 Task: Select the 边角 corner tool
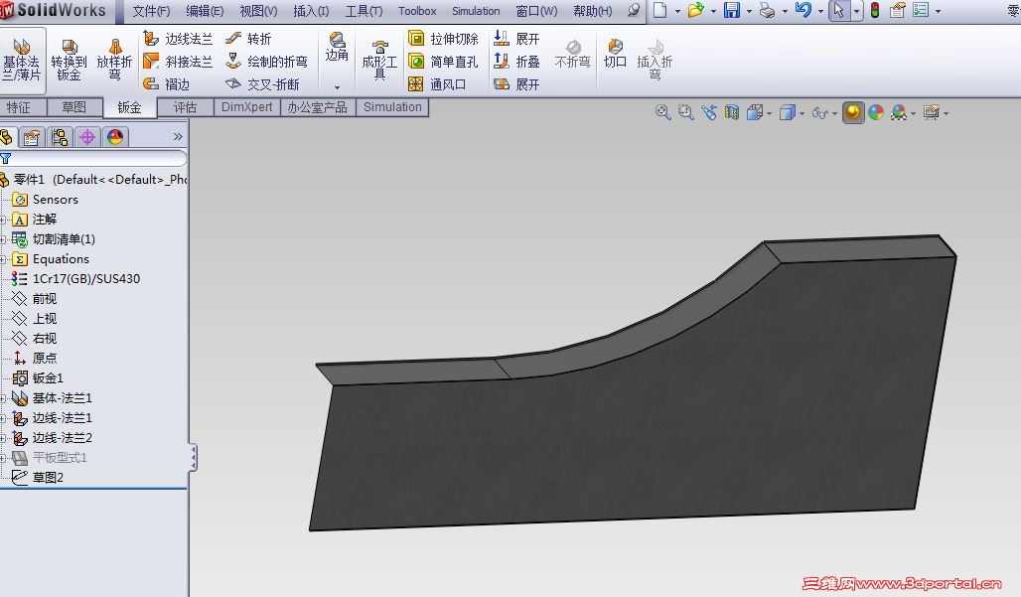(x=337, y=47)
